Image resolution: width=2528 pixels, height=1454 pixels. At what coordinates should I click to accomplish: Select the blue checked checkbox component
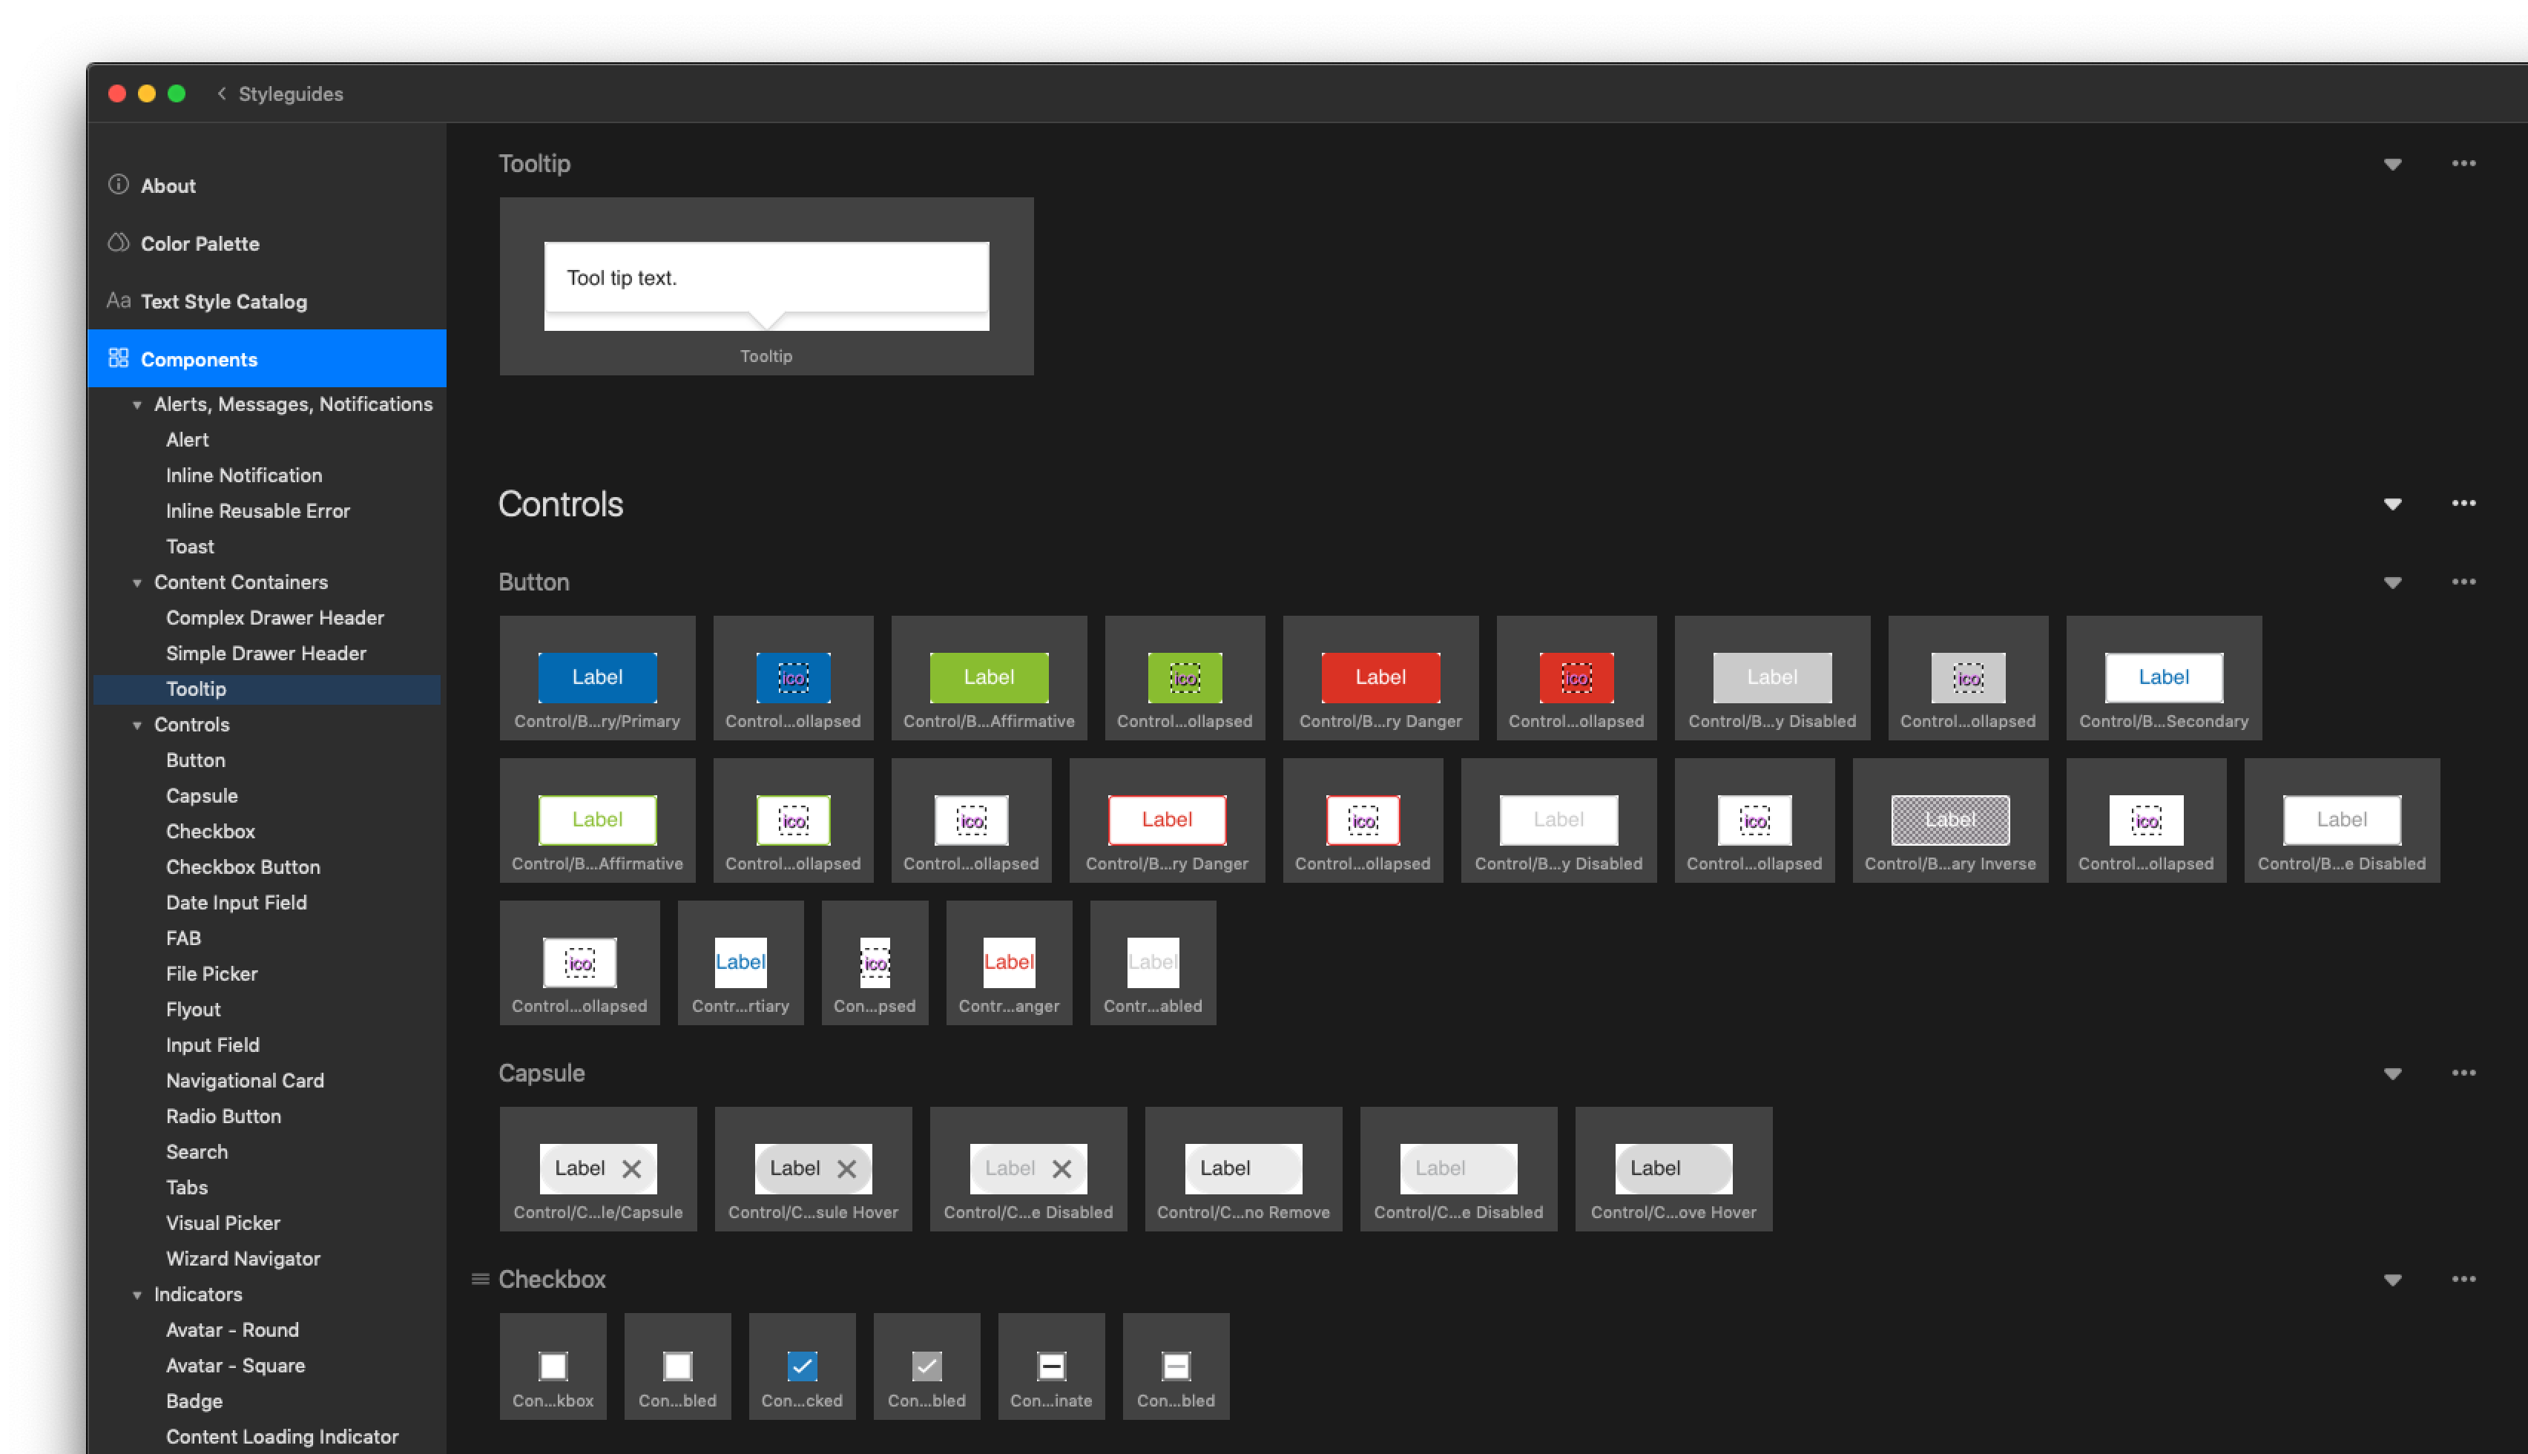(x=802, y=1365)
